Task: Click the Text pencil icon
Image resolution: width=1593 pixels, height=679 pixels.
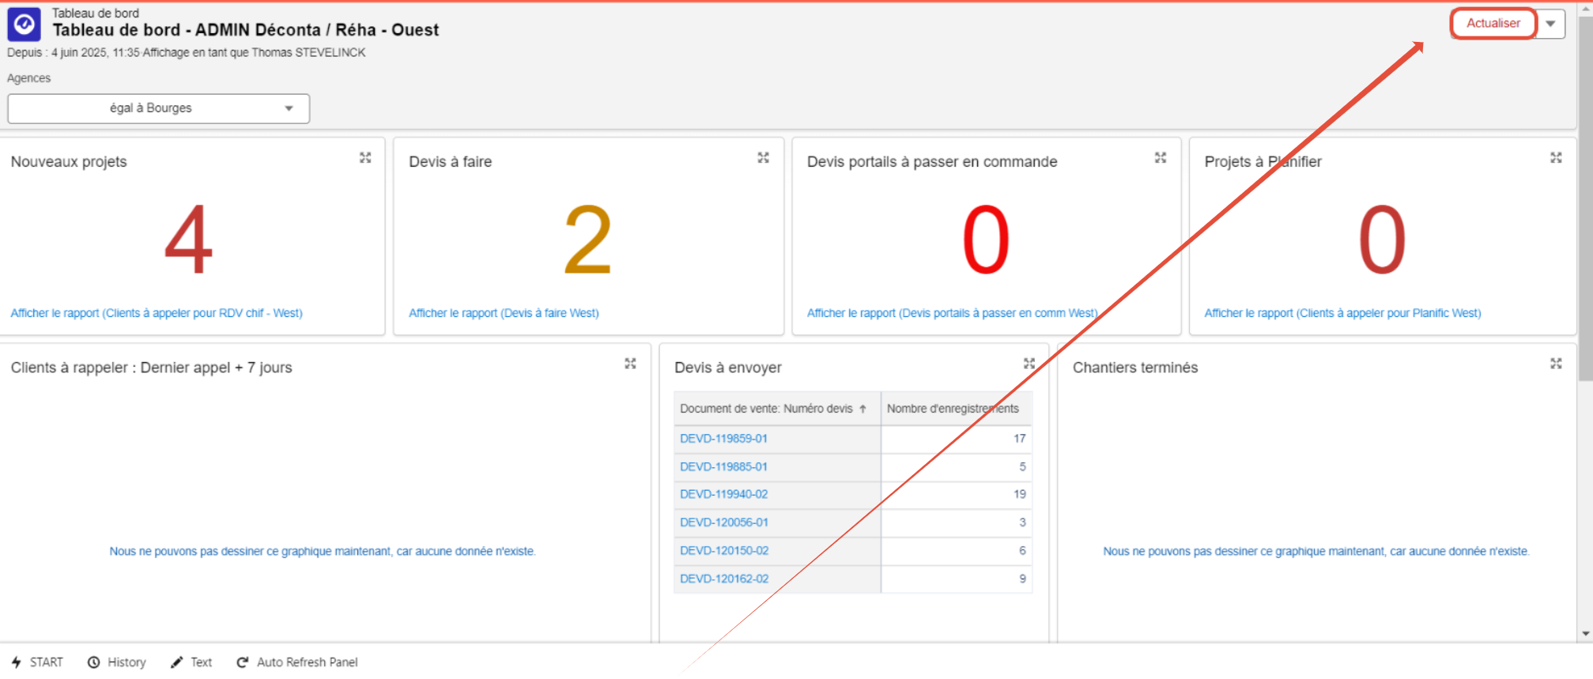Action: tap(176, 662)
